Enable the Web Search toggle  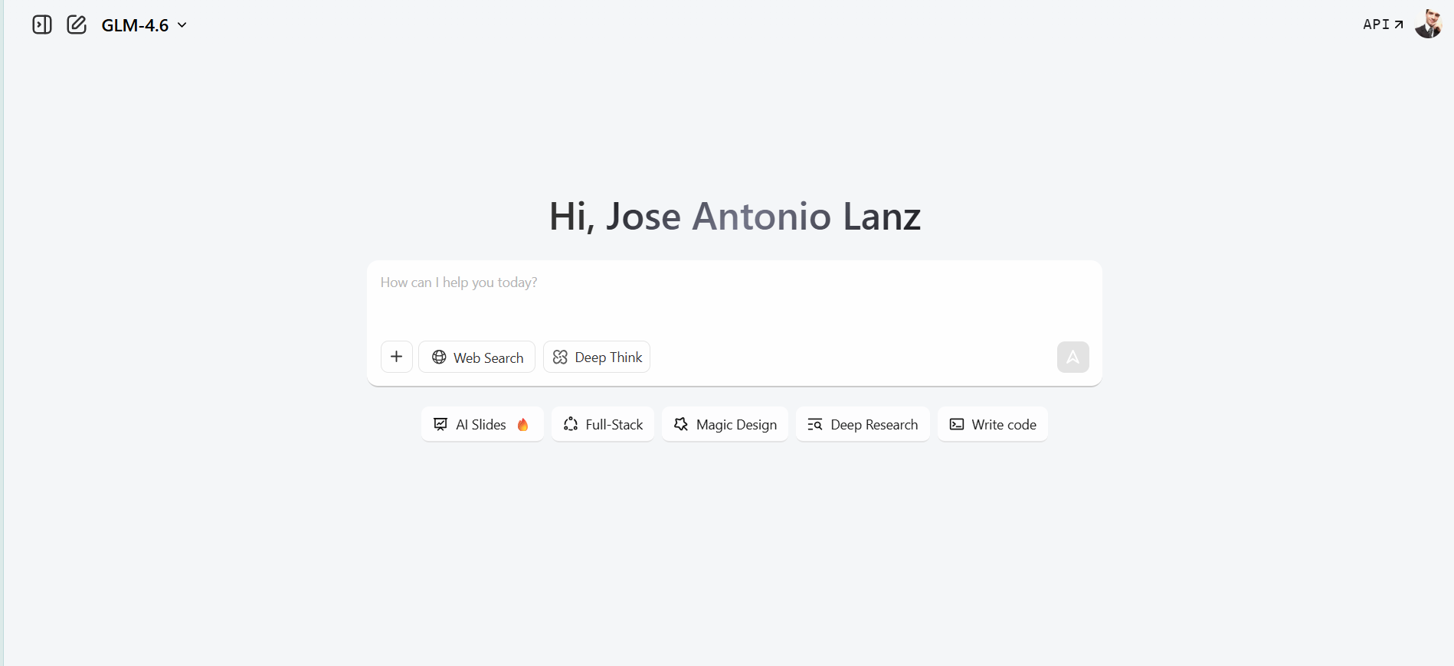click(x=477, y=357)
